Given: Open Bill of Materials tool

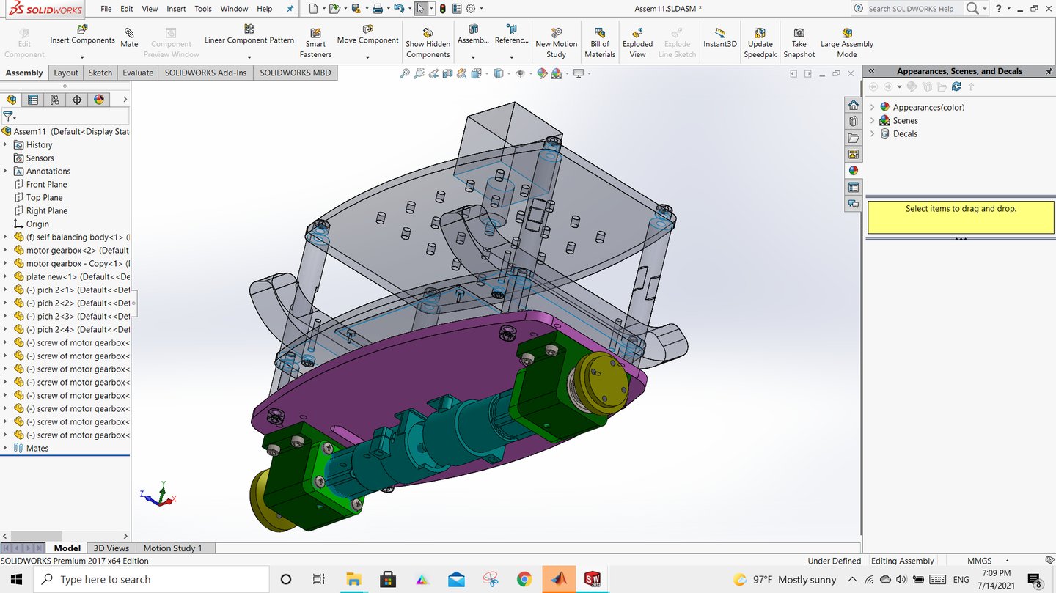Looking at the screenshot, I should coord(600,43).
